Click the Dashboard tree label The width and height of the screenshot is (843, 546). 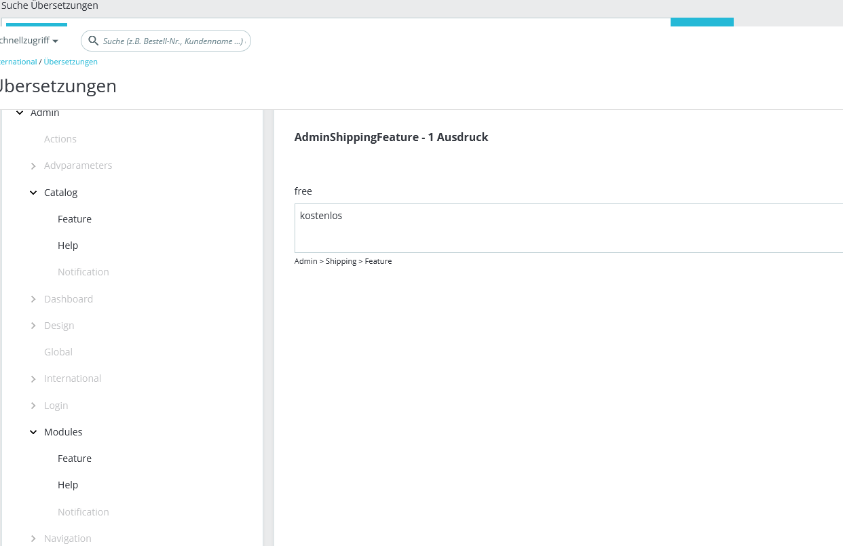click(69, 299)
